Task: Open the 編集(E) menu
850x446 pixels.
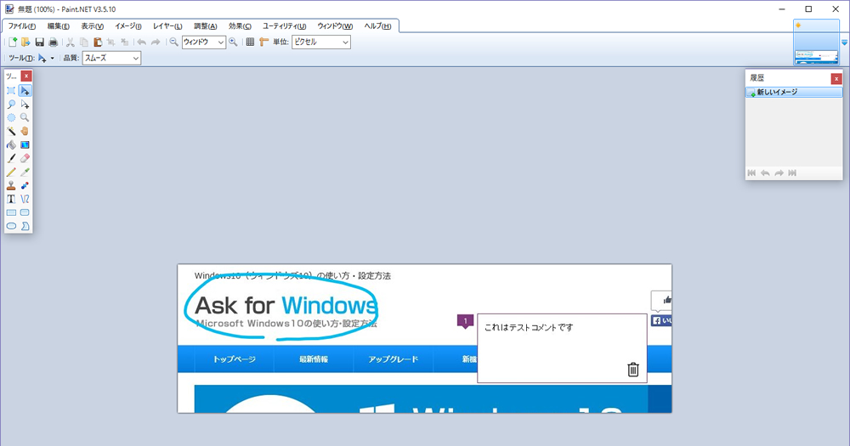Action: (58, 26)
